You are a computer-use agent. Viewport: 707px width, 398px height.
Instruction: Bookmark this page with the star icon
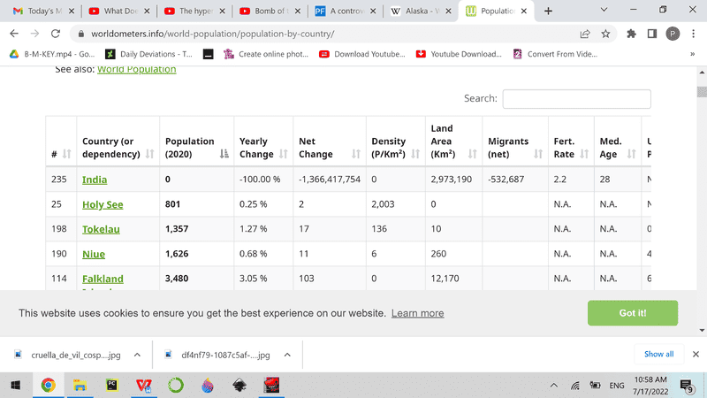(x=605, y=34)
